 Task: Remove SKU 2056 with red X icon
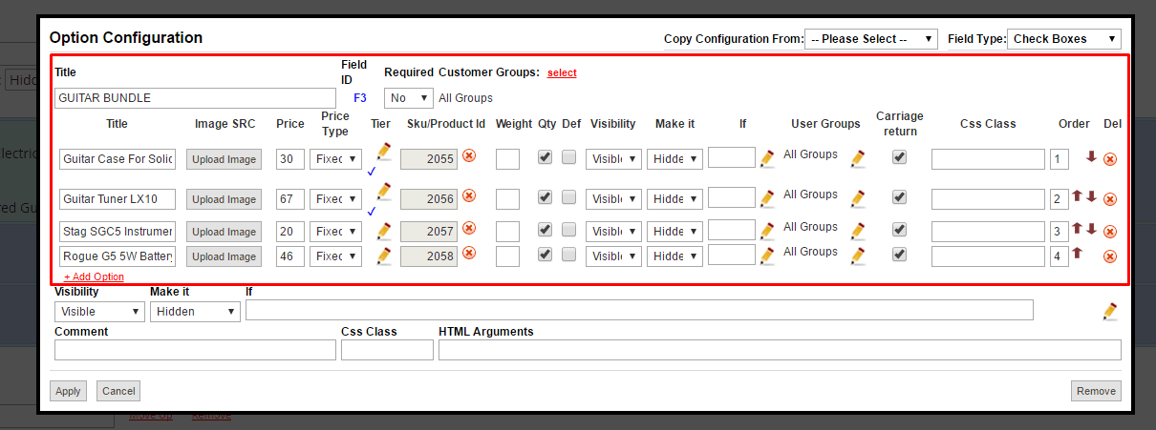point(469,195)
